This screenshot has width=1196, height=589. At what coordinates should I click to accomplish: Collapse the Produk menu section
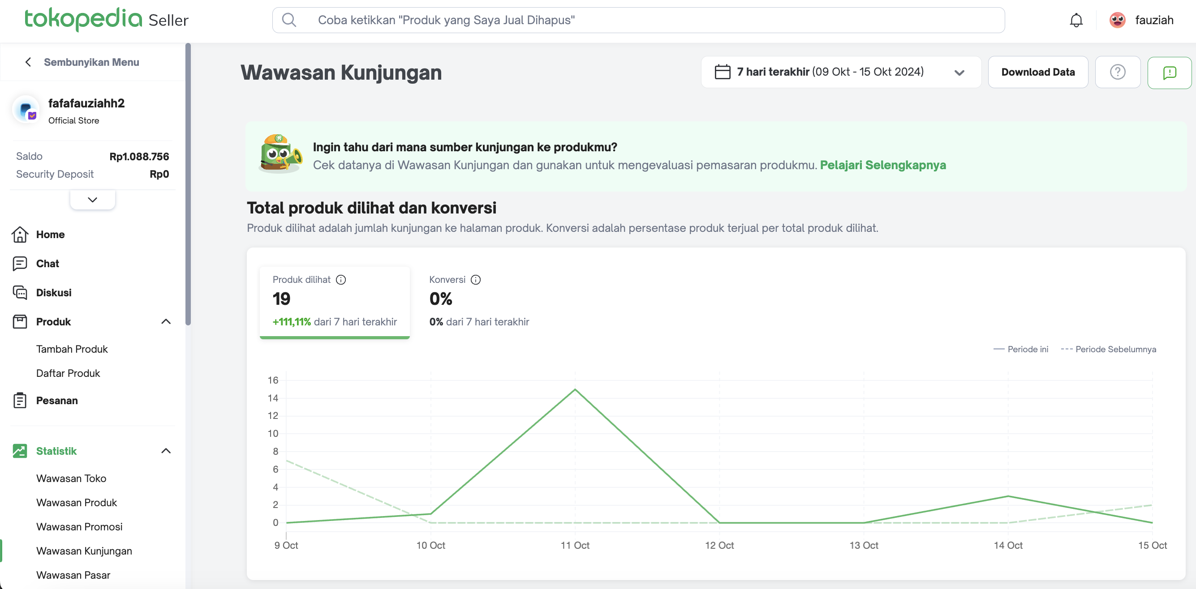tap(166, 321)
